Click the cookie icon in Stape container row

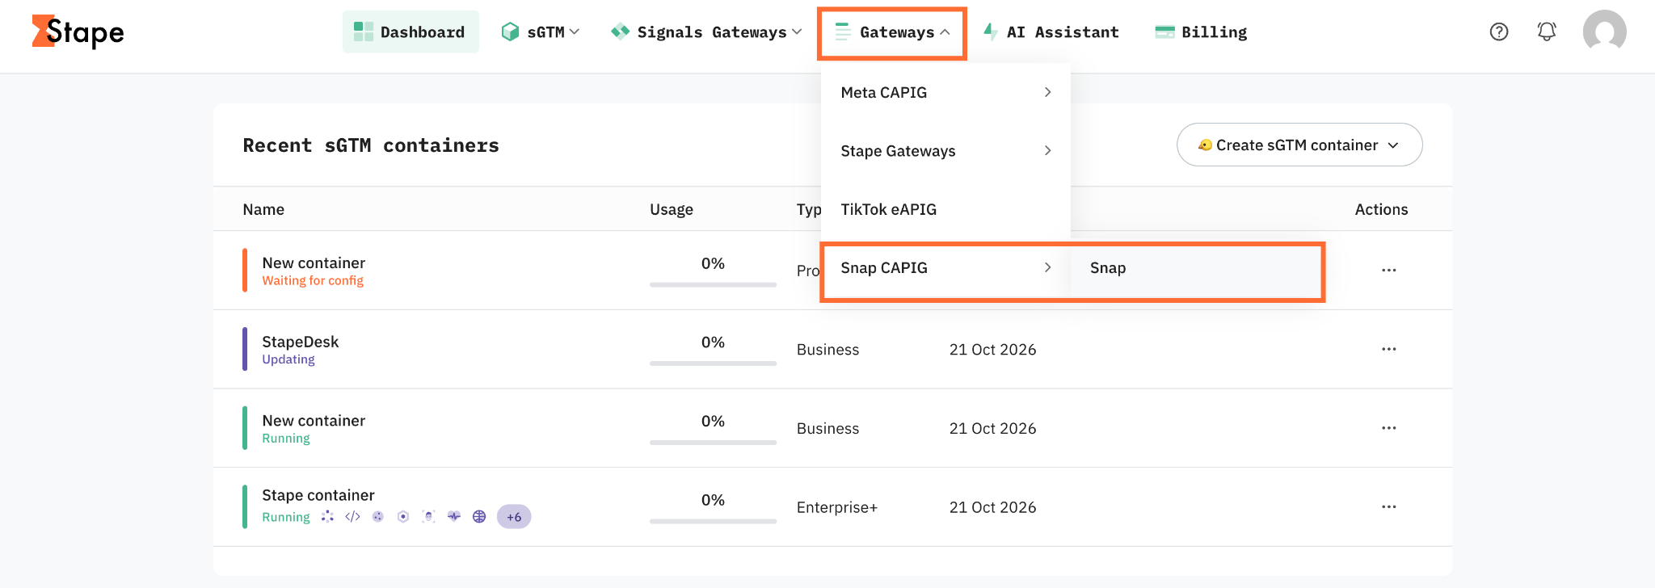(x=378, y=517)
